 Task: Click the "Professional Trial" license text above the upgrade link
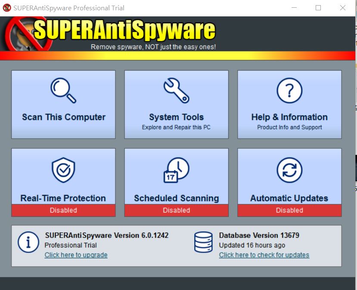[71, 245]
